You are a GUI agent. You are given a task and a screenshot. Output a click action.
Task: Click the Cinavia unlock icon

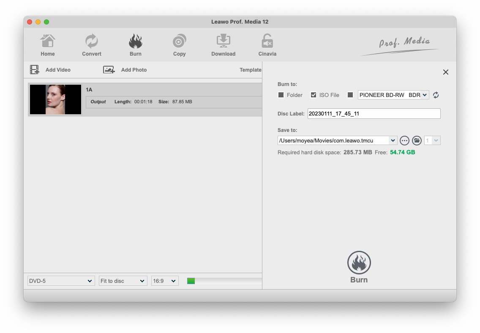pyautogui.click(x=267, y=42)
